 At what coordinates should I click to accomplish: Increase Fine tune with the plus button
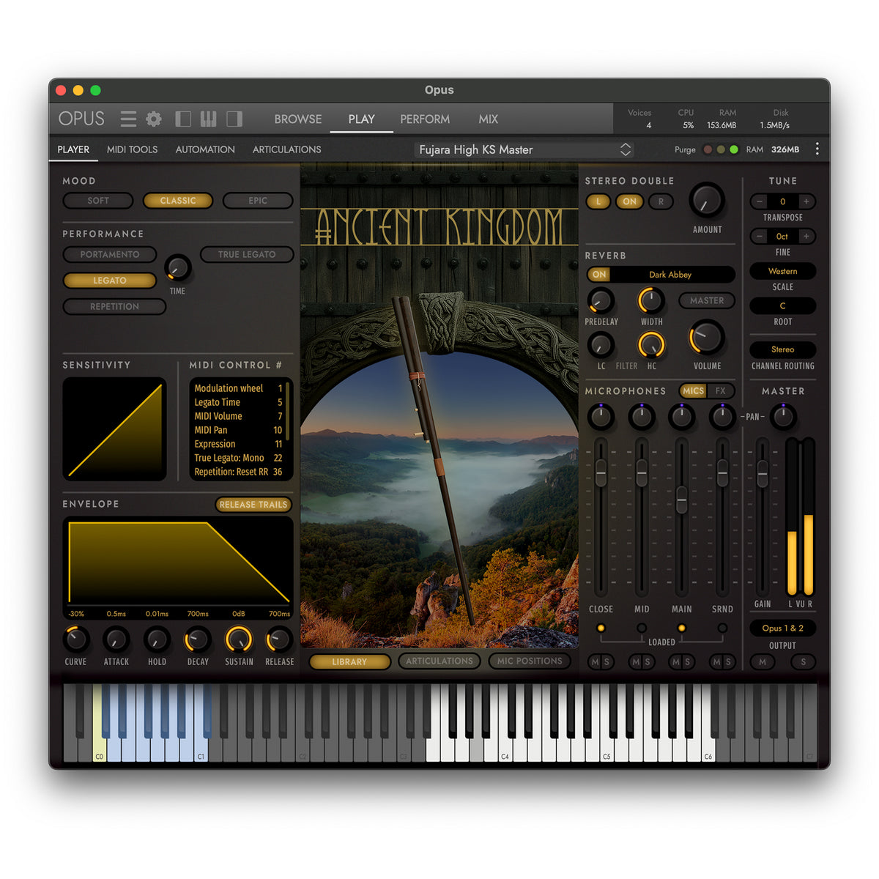[x=806, y=236]
